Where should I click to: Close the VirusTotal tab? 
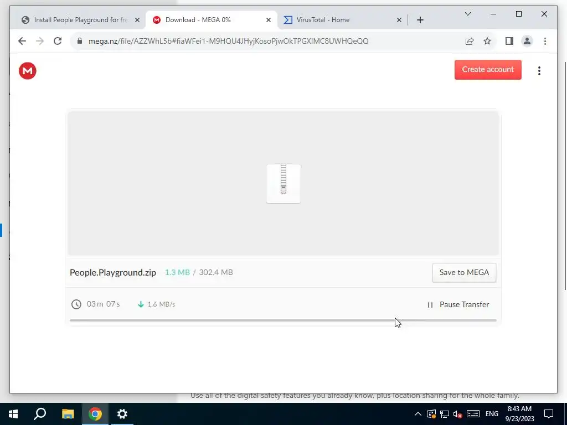coord(399,20)
